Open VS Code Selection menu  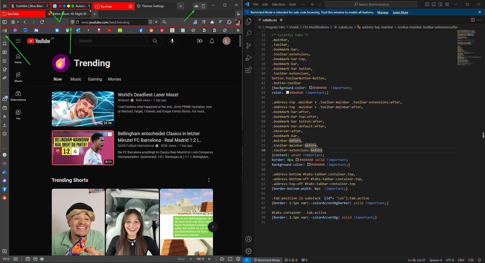(x=278, y=4)
